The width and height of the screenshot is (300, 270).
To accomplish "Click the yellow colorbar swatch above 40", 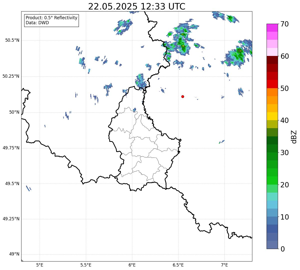I will pyautogui.click(x=272, y=116).
